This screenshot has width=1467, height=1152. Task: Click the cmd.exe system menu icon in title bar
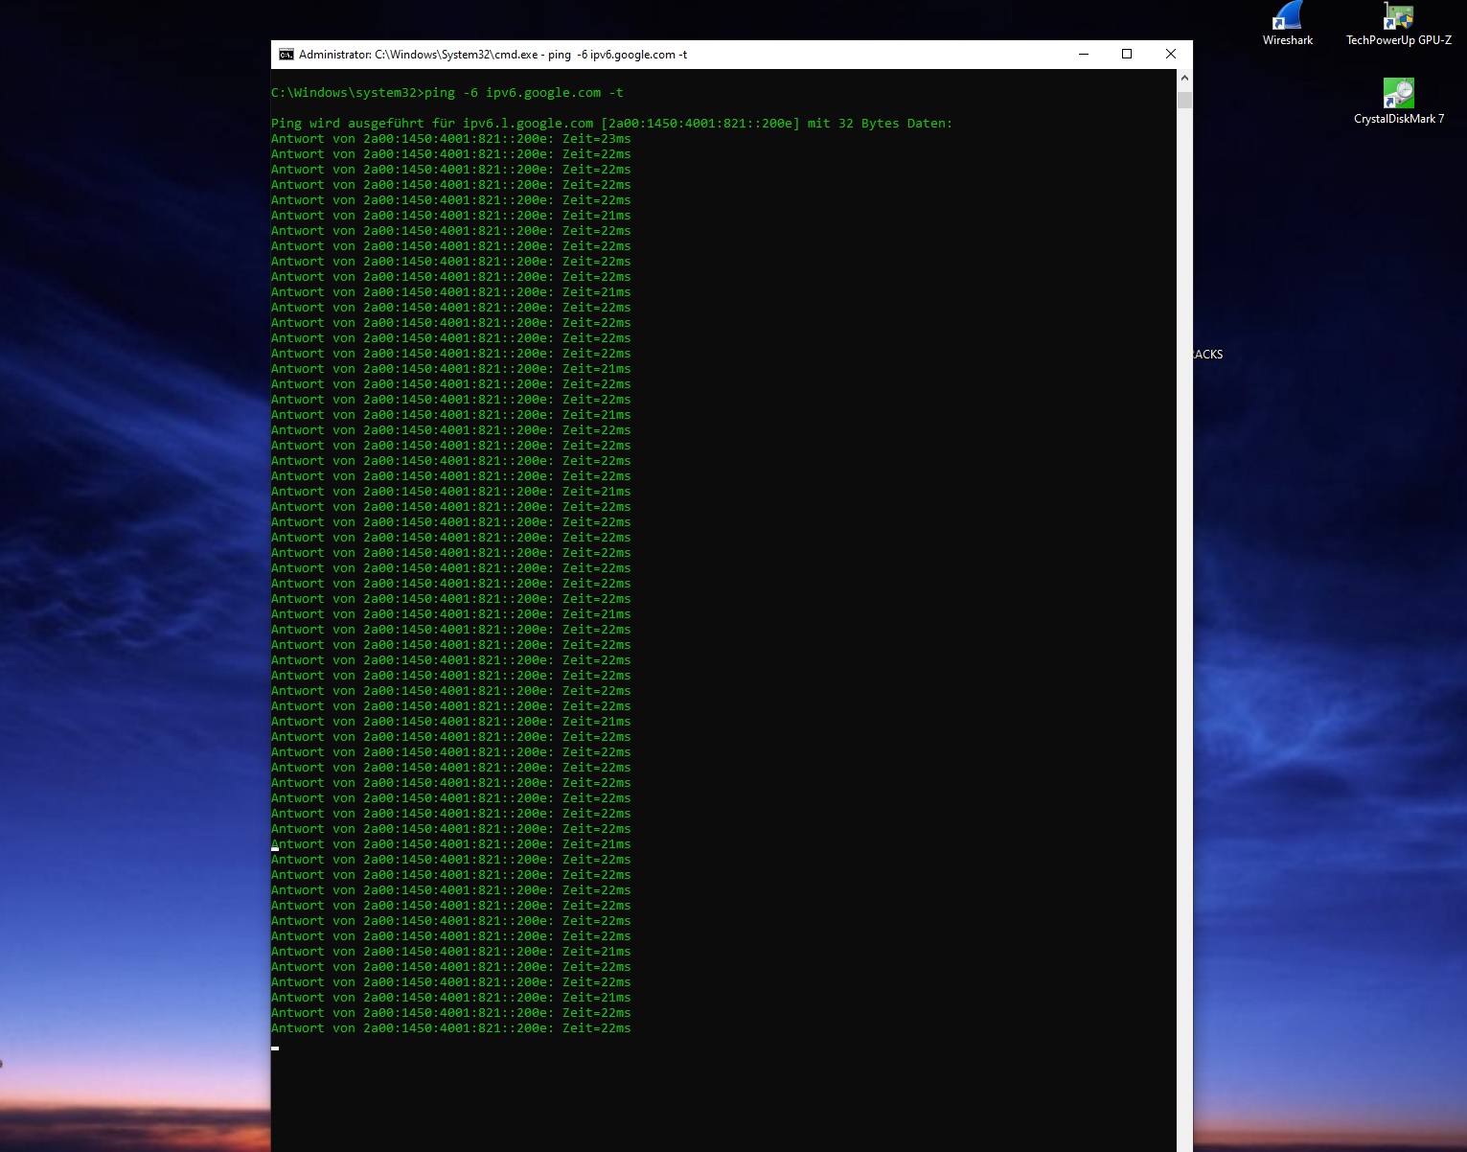click(x=286, y=55)
